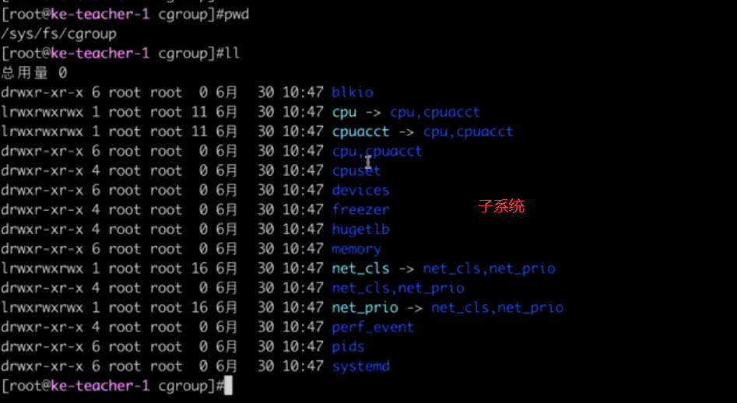This screenshot has height=403, width=737.
Task: Click the memory directory name
Action: pyautogui.click(x=356, y=249)
